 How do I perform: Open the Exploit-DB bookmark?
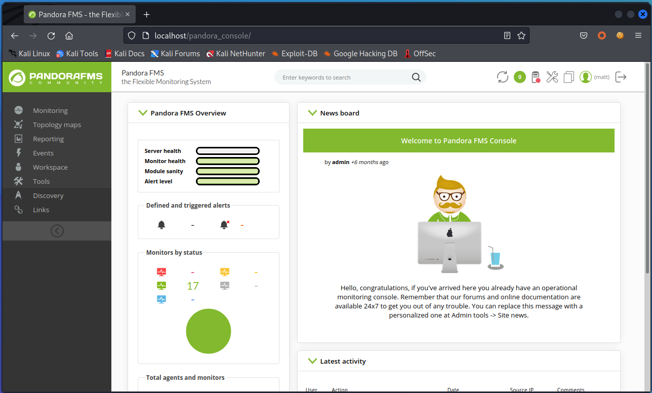click(x=294, y=53)
